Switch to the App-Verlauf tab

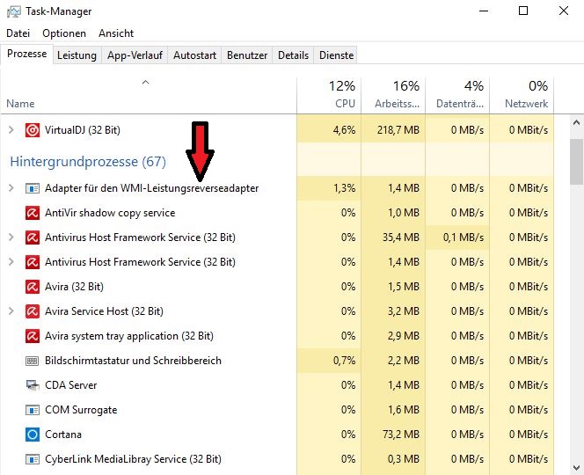tap(135, 55)
